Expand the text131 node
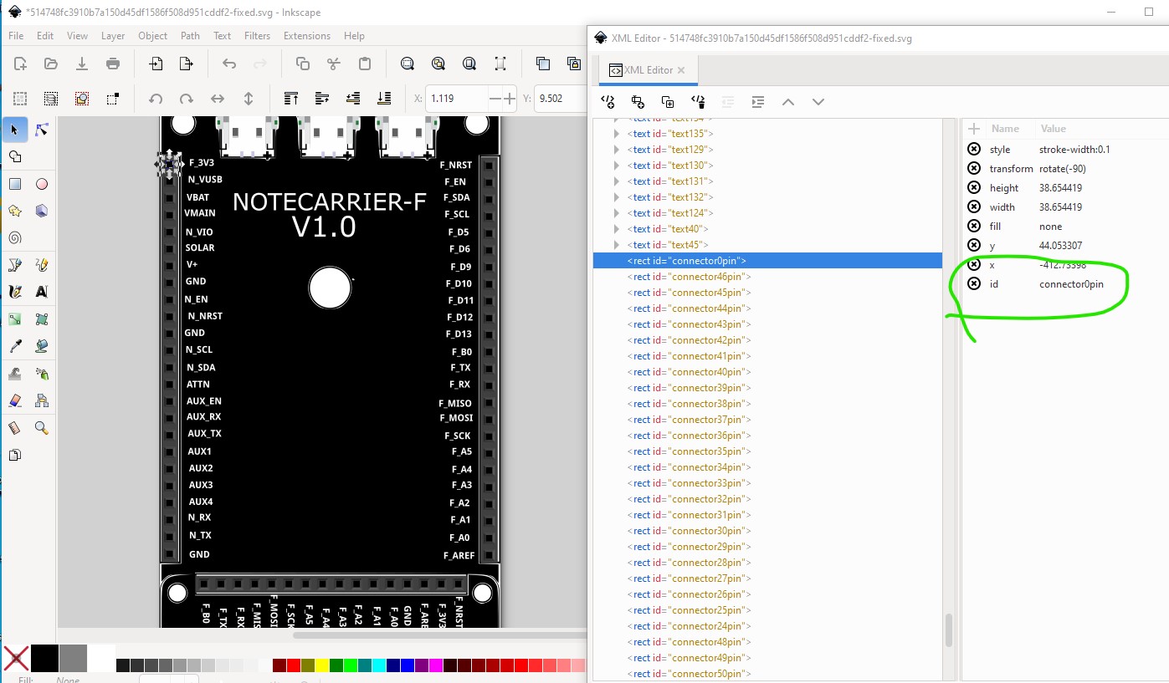This screenshot has width=1169, height=683. point(617,181)
